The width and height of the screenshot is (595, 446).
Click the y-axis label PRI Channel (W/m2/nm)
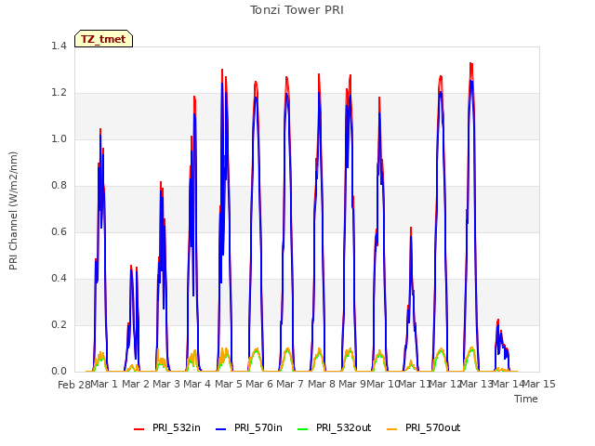13,211
